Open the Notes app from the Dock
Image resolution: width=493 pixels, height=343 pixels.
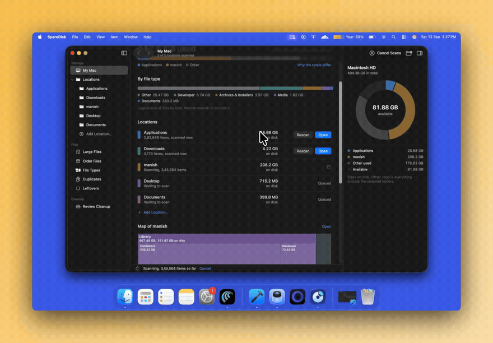186,296
